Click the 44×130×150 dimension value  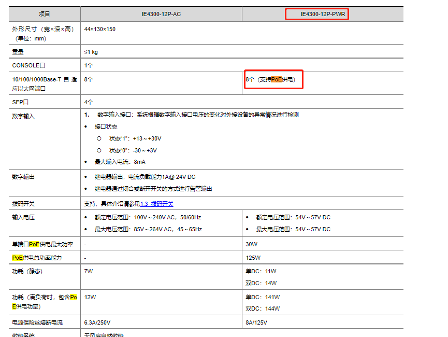tap(100, 29)
